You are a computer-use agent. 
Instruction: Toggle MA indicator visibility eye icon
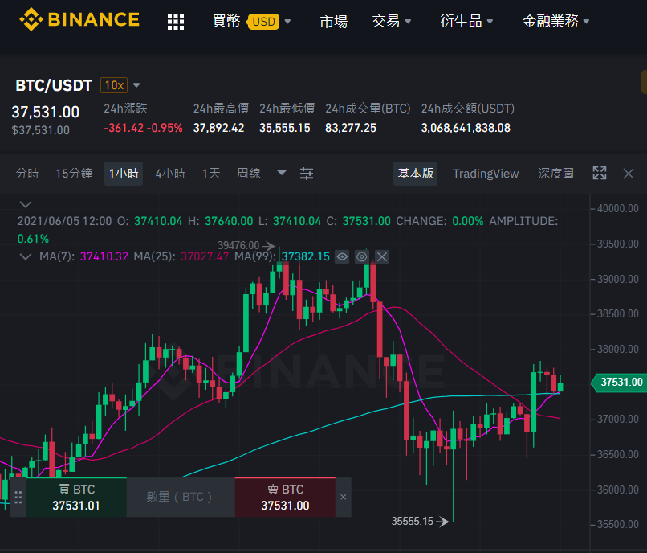(x=342, y=256)
